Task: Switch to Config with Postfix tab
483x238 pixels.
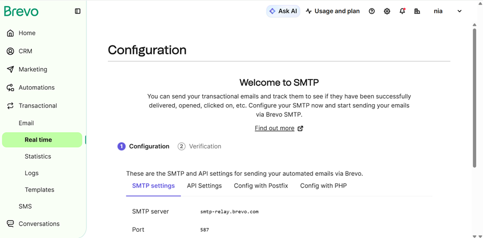Action: pos(261,186)
